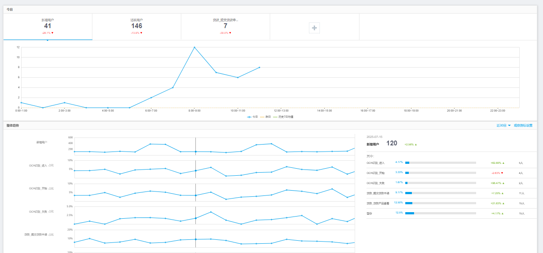The image size is (543, 253).
Task: Click the 贷款_提交贷款申请 row label in breakdown list
Action: [x=378, y=193]
